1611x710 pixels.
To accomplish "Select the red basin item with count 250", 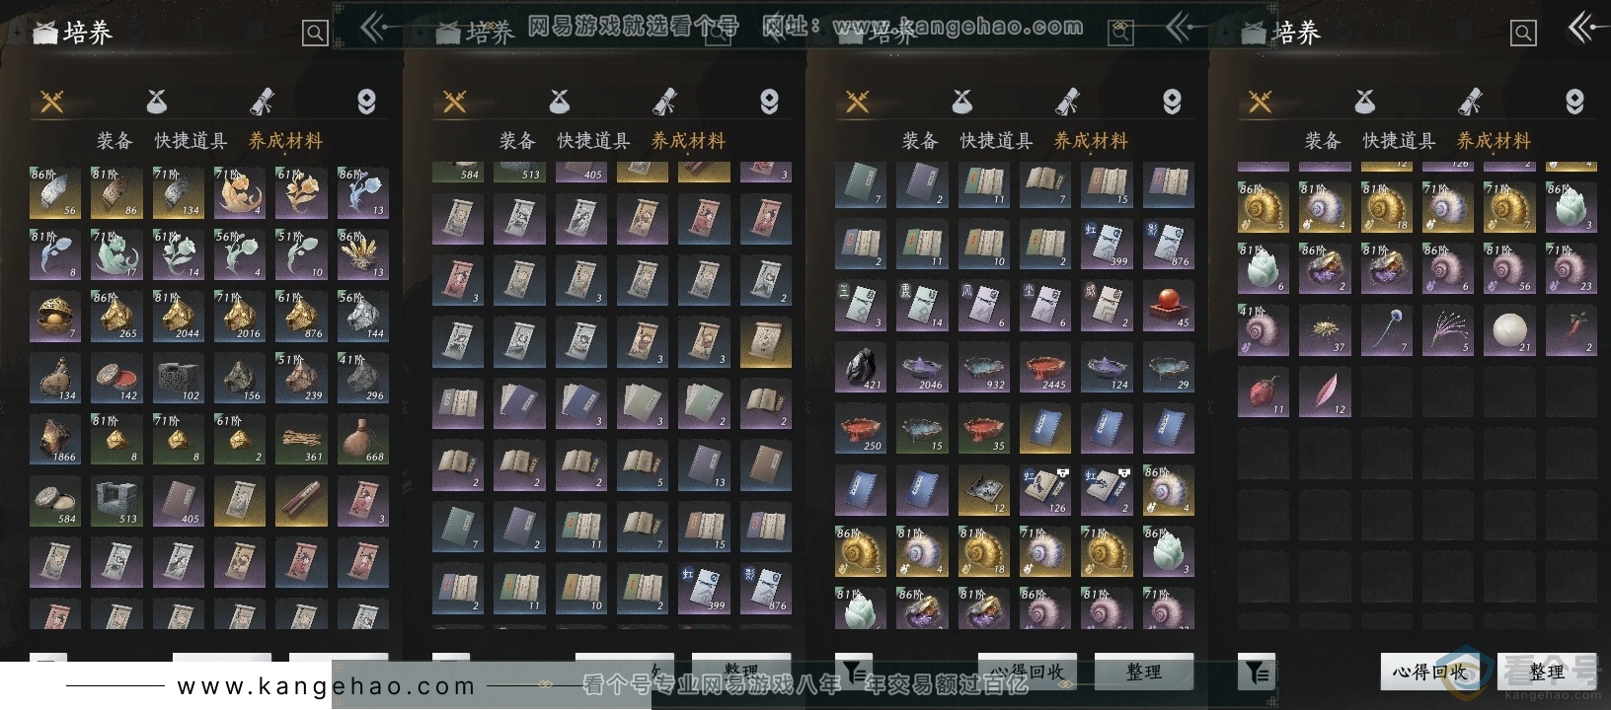I will coord(860,429).
